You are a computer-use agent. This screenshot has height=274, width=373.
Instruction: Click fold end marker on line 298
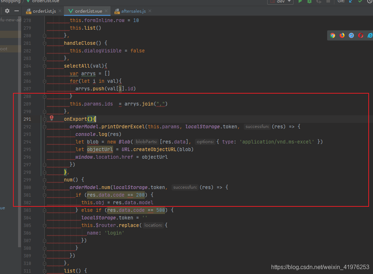(x=44, y=172)
